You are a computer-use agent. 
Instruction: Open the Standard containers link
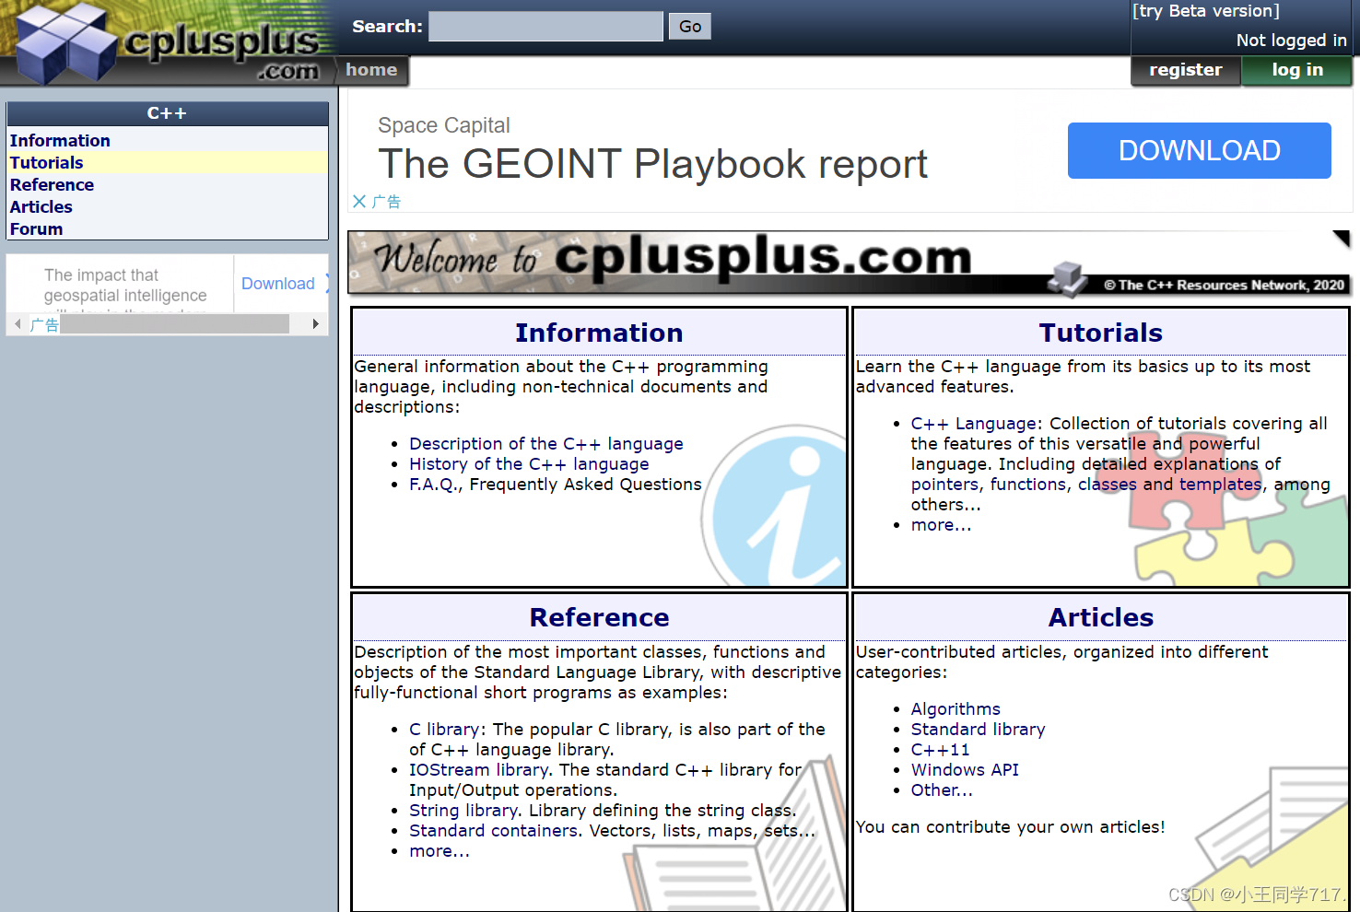[x=493, y=831]
